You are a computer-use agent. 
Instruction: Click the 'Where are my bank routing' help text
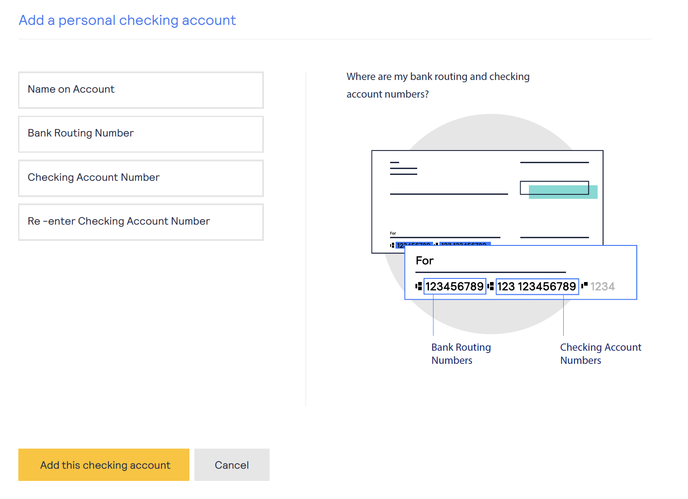438,85
